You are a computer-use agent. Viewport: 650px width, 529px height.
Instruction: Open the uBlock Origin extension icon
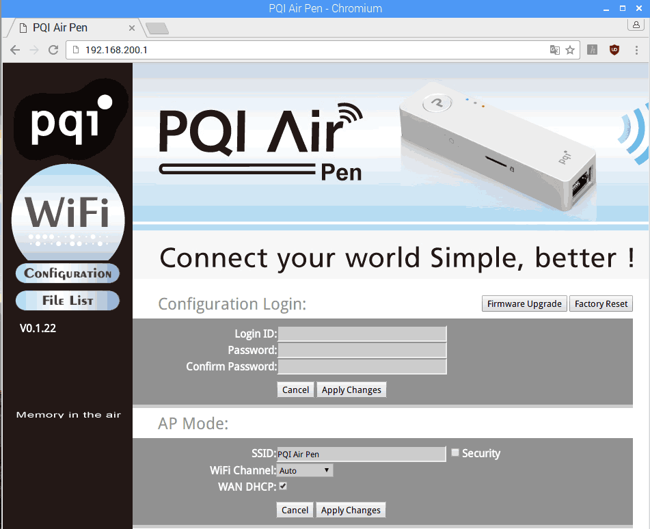click(x=614, y=50)
